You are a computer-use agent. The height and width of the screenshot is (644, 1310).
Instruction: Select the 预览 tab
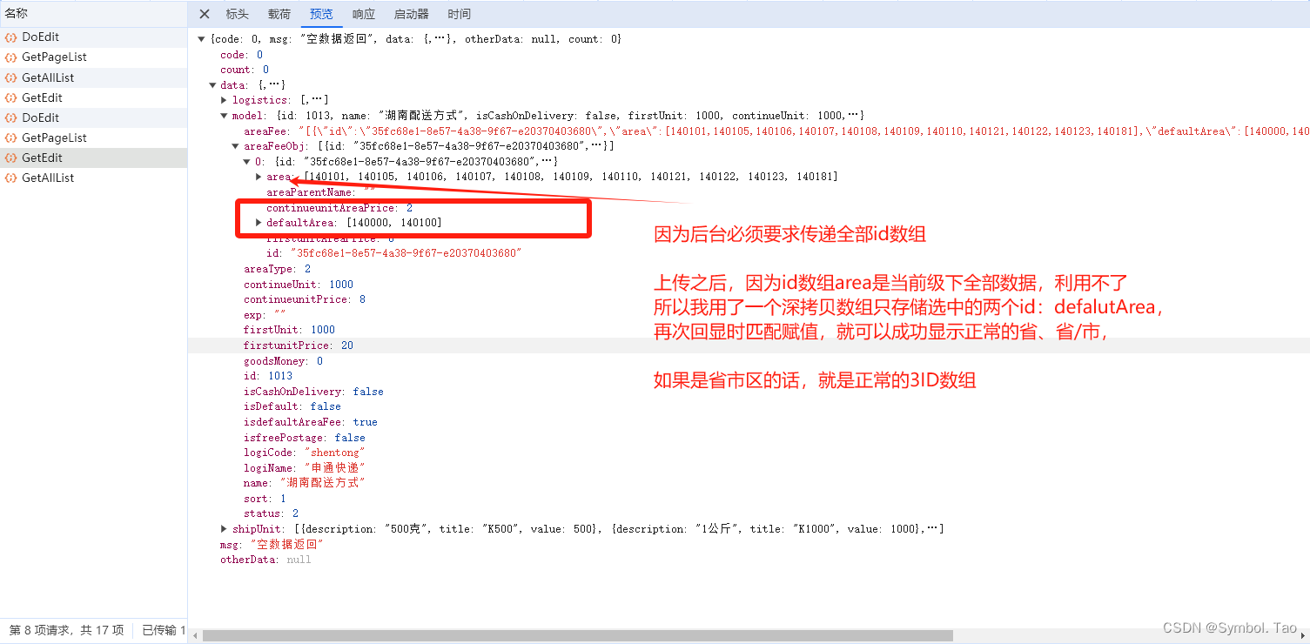321,14
